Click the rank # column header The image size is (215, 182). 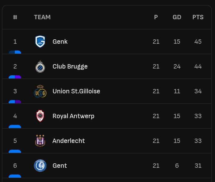(x=15, y=17)
